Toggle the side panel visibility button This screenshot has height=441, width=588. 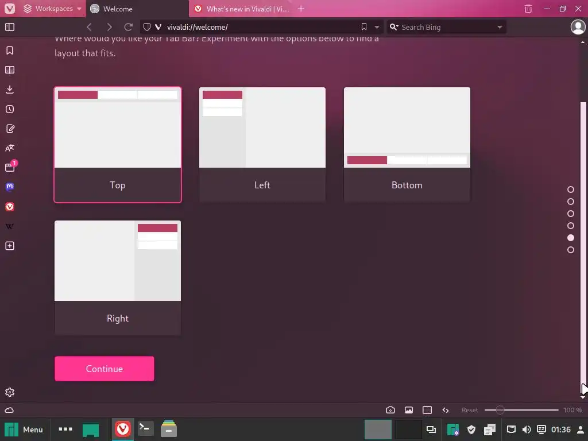tap(10, 27)
